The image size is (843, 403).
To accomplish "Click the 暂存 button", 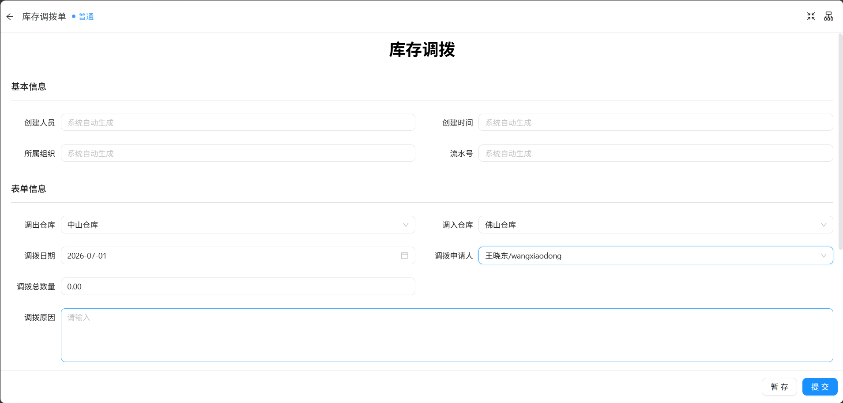I will pos(779,387).
